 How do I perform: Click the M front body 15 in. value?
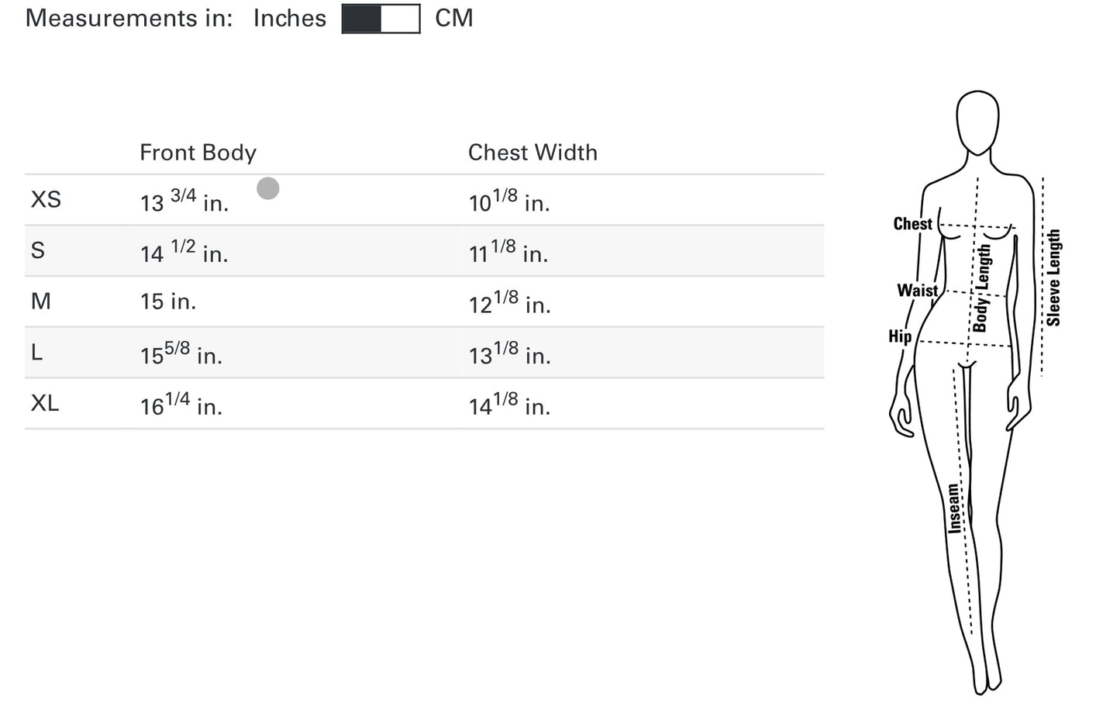click(167, 301)
